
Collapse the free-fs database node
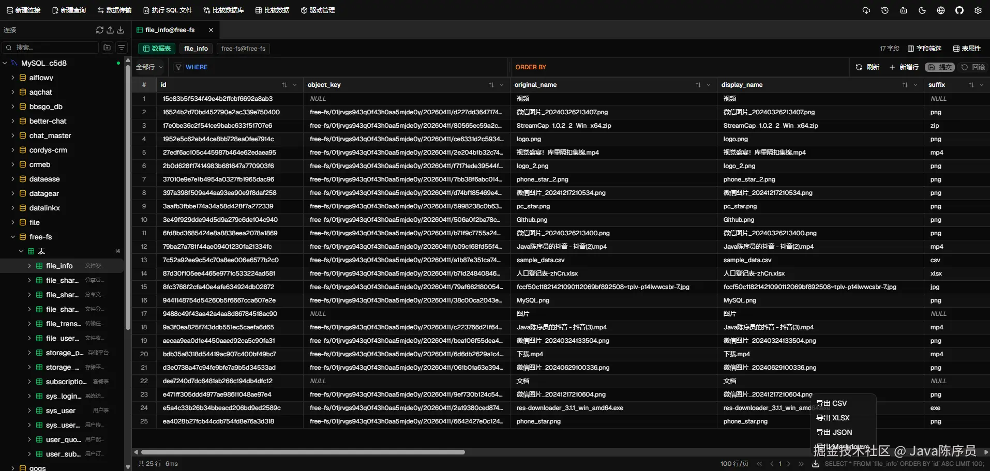click(x=13, y=237)
